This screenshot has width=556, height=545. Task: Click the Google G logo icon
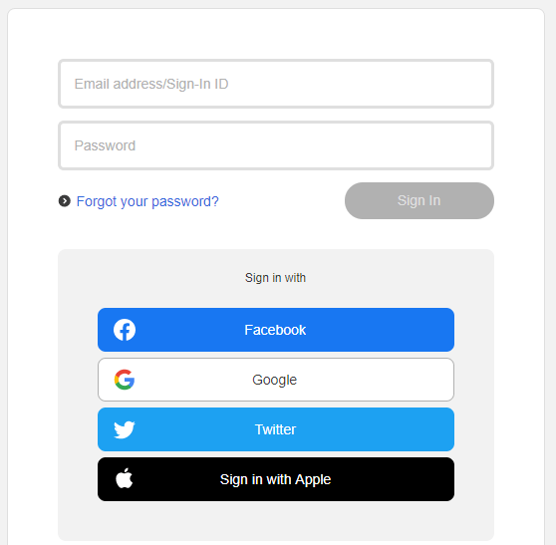(125, 380)
